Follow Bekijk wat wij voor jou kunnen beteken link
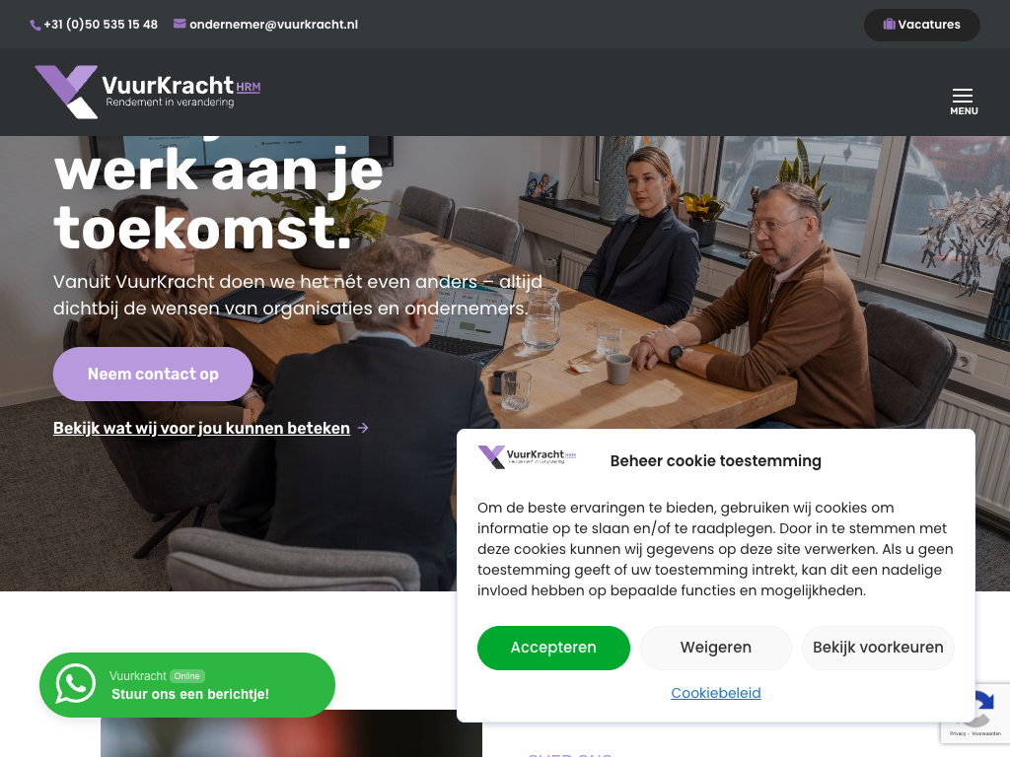Image resolution: width=1010 pixels, height=757 pixels. coord(201,428)
